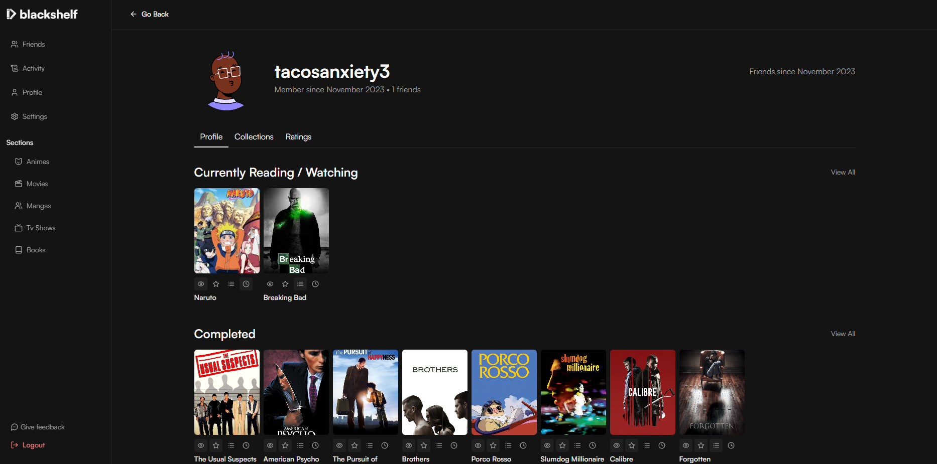
Task: Click the clock icon under The Usual Suspects
Action: [x=246, y=445]
